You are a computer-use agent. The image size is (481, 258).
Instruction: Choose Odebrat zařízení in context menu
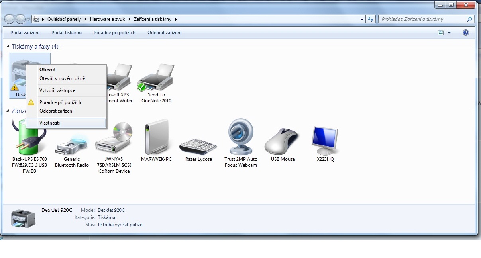click(x=67, y=111)
